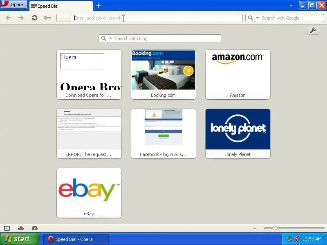327x245 pixels.
Task: Click the red security shield tray icon
Action: click(x=296, y=239)
